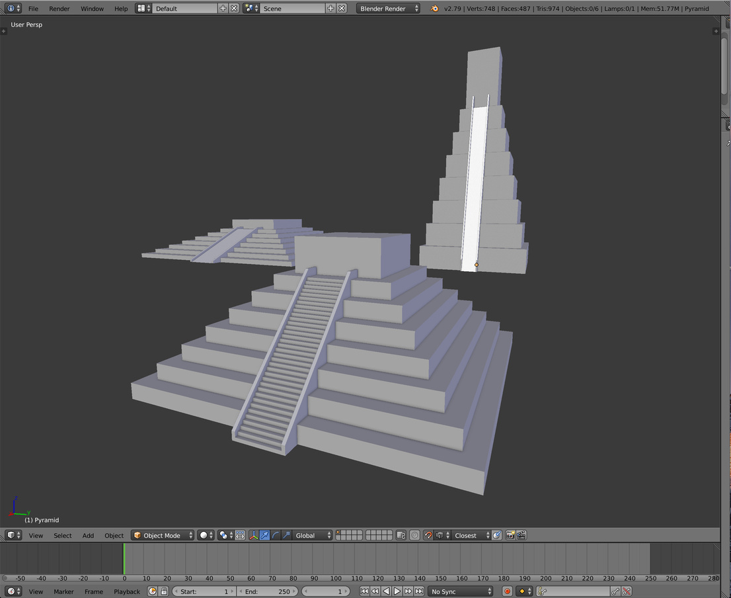Open the Object Mode dropdown
The height and width of the screenshot is (598, 731).
pyautogui.click(x=163, y=535)
